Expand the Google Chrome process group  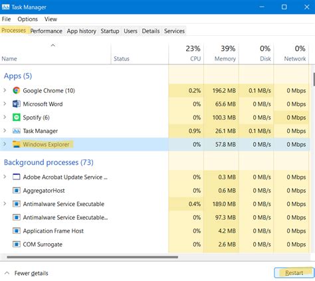pyautogui.click(x=5, y=90)
